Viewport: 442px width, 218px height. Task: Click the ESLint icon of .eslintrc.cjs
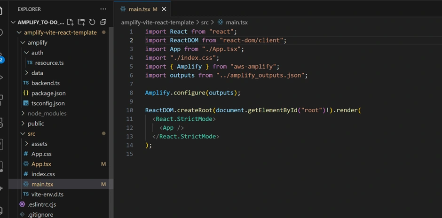[x=22, y=204]
